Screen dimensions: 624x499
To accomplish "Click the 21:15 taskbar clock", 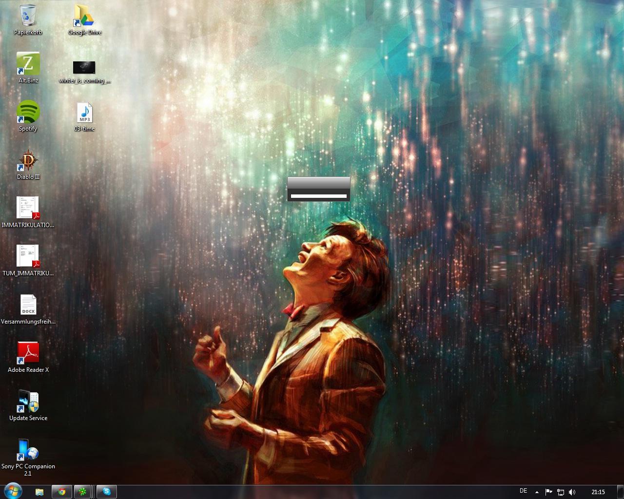I will [x=598, y=492].
